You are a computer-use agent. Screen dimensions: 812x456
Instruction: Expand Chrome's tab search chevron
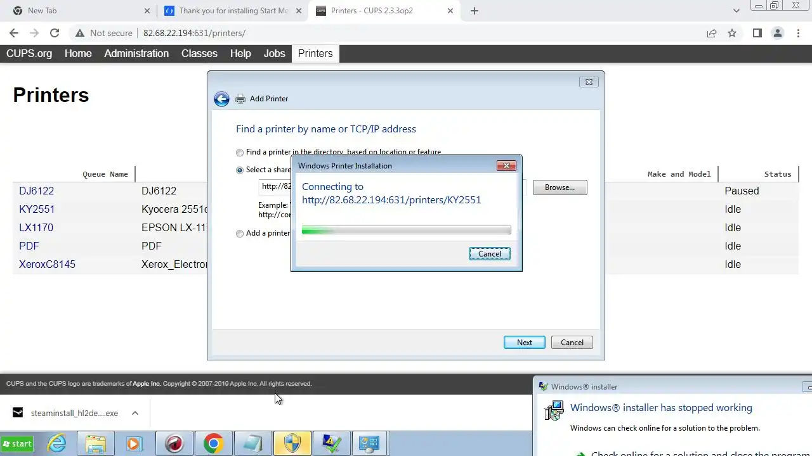coord(737,11)
